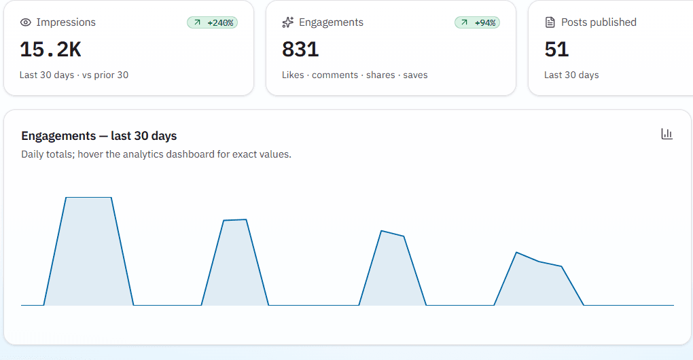Click the up-right arrow in +94% badge
Screen dimensions: 693x360
coord(464,22)
